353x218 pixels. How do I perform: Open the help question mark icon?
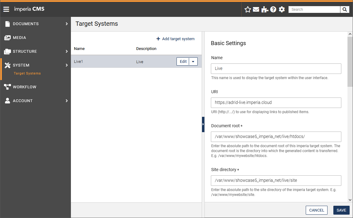[x=273, y=10]
